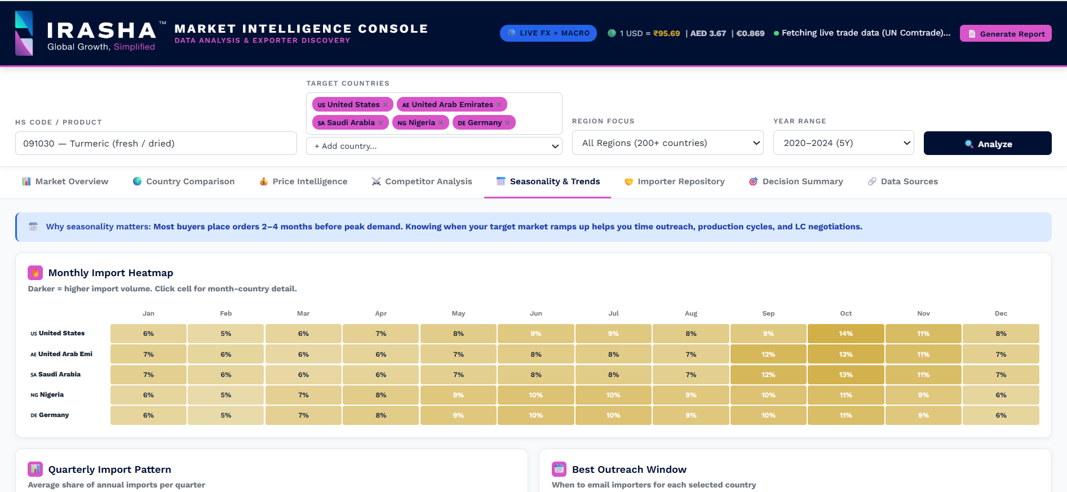Click the Best Outreach Window calendar icon
1067x492 pixels.
coord(559,469)
